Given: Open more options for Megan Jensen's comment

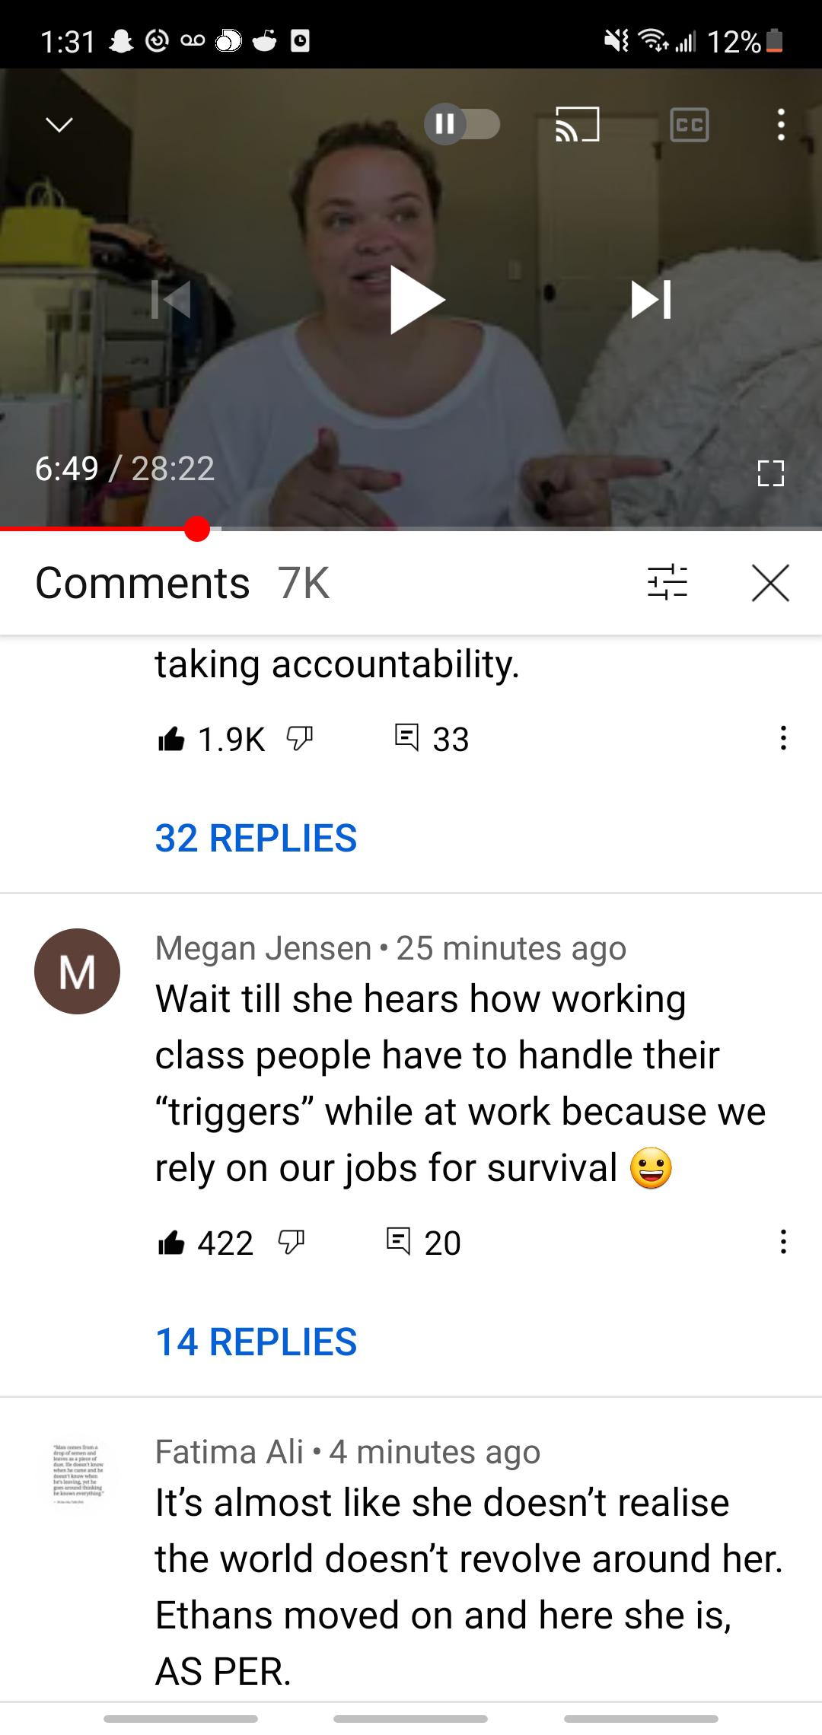Looking at the screenshot, I should pyautogui.click(x=783, y=1242).
